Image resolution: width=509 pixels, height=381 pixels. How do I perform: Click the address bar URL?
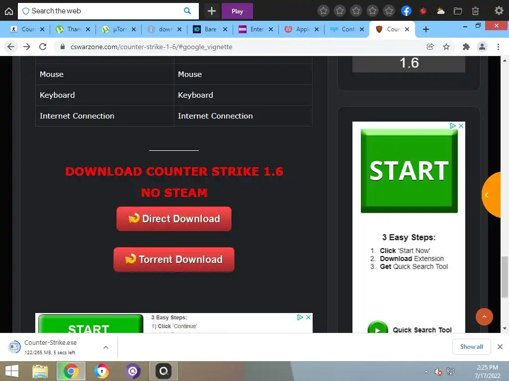pyautogui.click(x=151, y=47)
